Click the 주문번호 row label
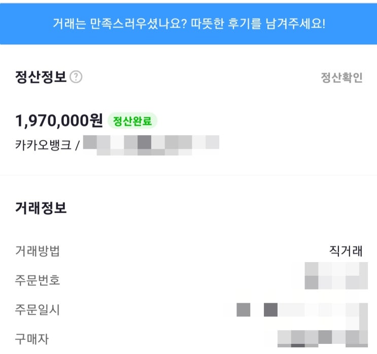Screen dimensions: 377x354 [38, 280]
